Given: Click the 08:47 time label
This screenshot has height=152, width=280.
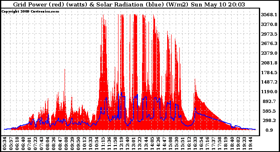Looking at the screenshot, I should tap(60, 143).
